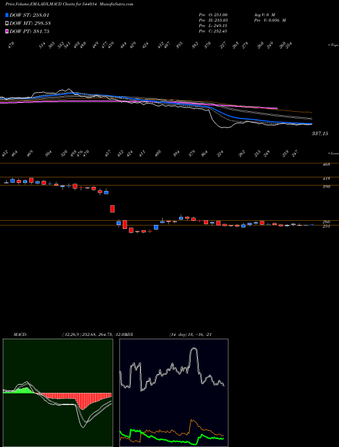339x447 pixels.
Task: Click the 'Avg V: 0 M' volume text
Action: 264,14
